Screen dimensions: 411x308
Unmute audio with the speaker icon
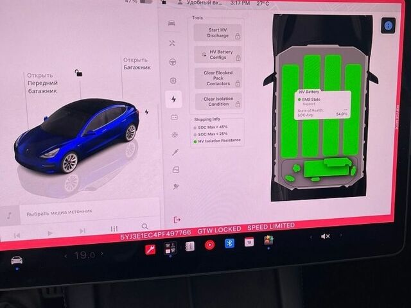326,237
